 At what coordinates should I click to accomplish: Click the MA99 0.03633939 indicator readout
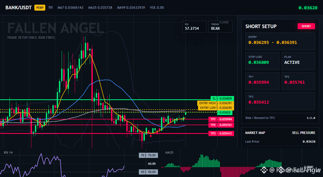pyautogui.click(x=131, y=8)
